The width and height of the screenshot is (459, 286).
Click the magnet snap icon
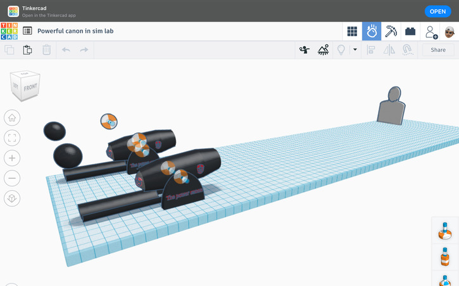[x=408, y=50]
